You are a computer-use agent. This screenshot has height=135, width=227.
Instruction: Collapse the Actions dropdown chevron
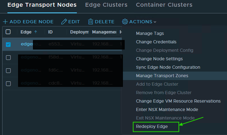[155, 22]
